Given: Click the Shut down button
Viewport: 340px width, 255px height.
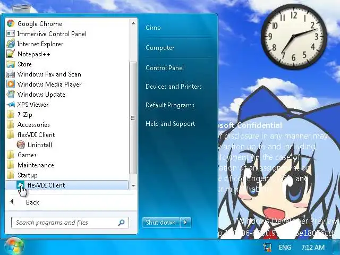Looking at the screenshot, I should (x=160, y=223).
